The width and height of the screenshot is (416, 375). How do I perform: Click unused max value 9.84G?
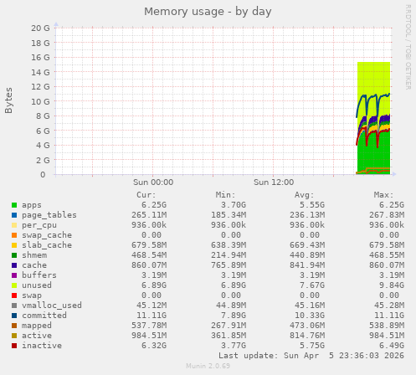pos(391,285)
